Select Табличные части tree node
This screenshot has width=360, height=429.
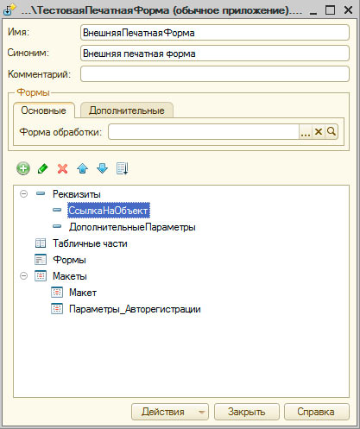[x=90, y=243]
